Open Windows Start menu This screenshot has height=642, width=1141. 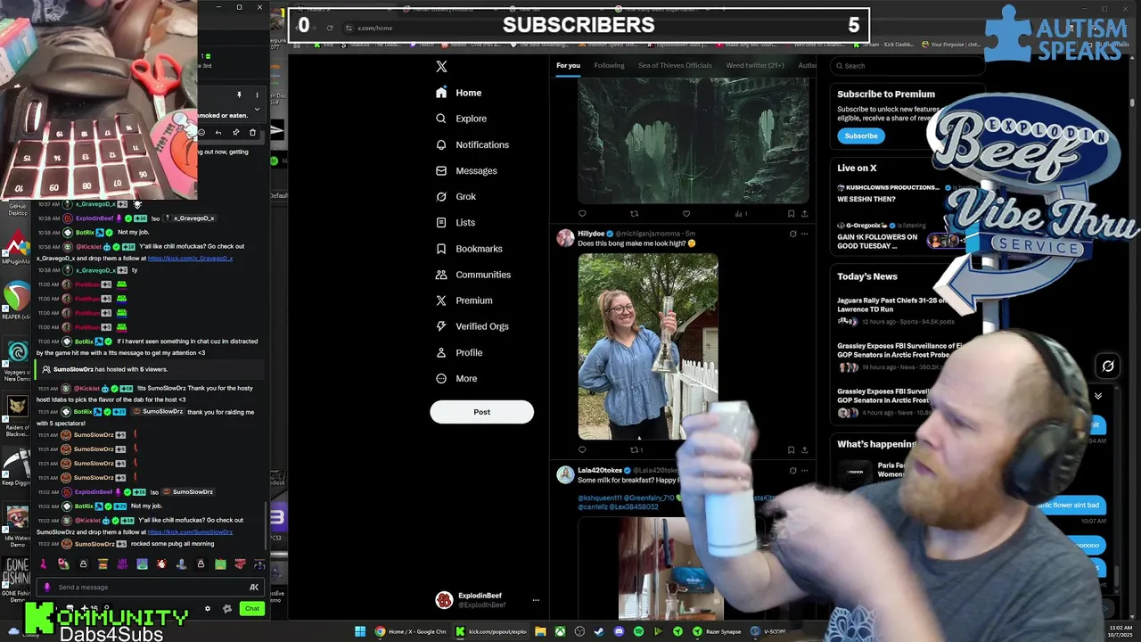pyautogui.click(x=360, y=631)
